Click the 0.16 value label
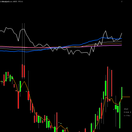The height and width of the screenshot is (132, 132). [x=127, y=112]
